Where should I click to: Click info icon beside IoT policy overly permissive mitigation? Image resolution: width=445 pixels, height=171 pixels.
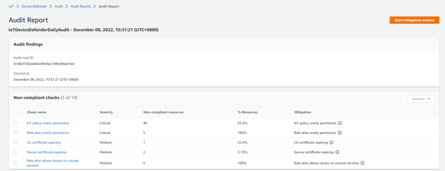click(x=340, y=123)
